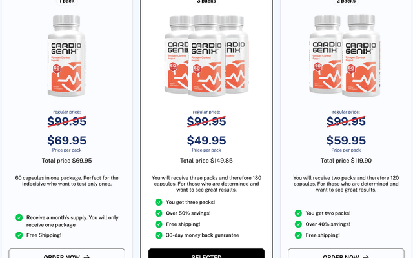Click Order Now for 1 pack
The height and width of the screenshot is (258, 413).
[67, 256]
